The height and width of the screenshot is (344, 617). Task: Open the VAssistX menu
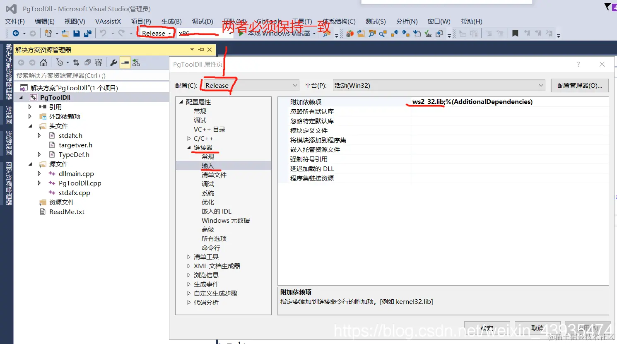[108, 22]
